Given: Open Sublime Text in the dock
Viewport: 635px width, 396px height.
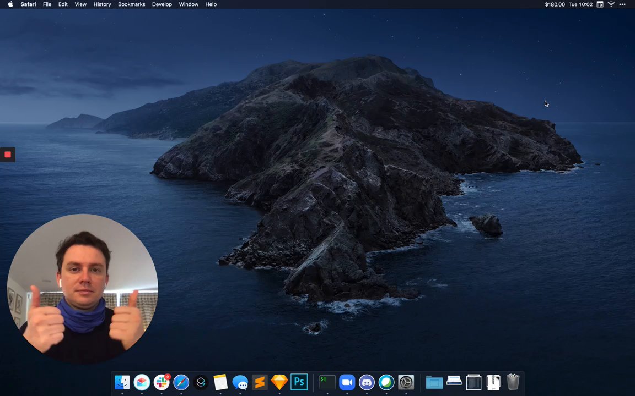Looking at the screenshot, I should tap(260, 382).
